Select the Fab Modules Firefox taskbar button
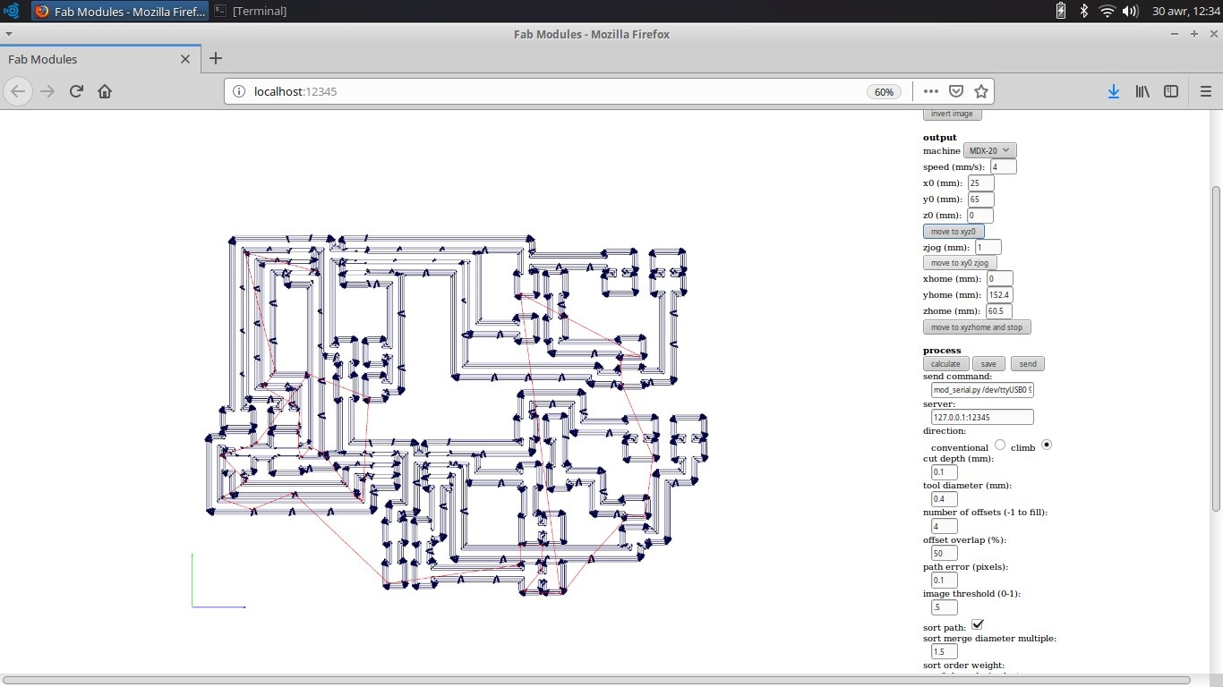The height and width of the screenshot is (687, 1223). [x=120, y=11]
